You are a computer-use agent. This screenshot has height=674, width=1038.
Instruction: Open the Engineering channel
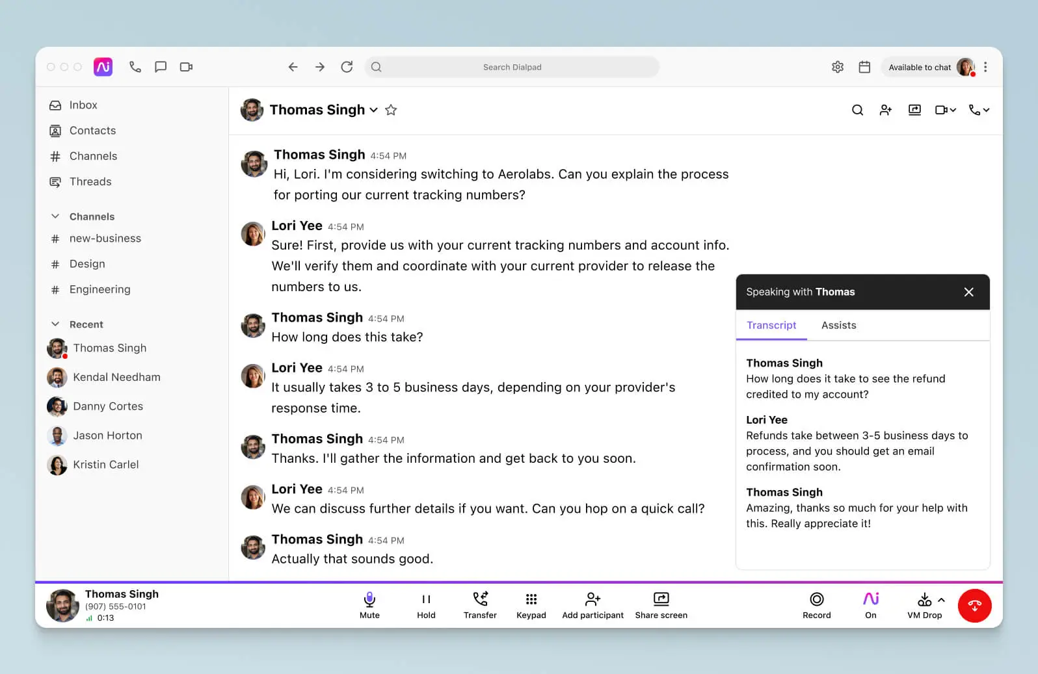[100, 289]
